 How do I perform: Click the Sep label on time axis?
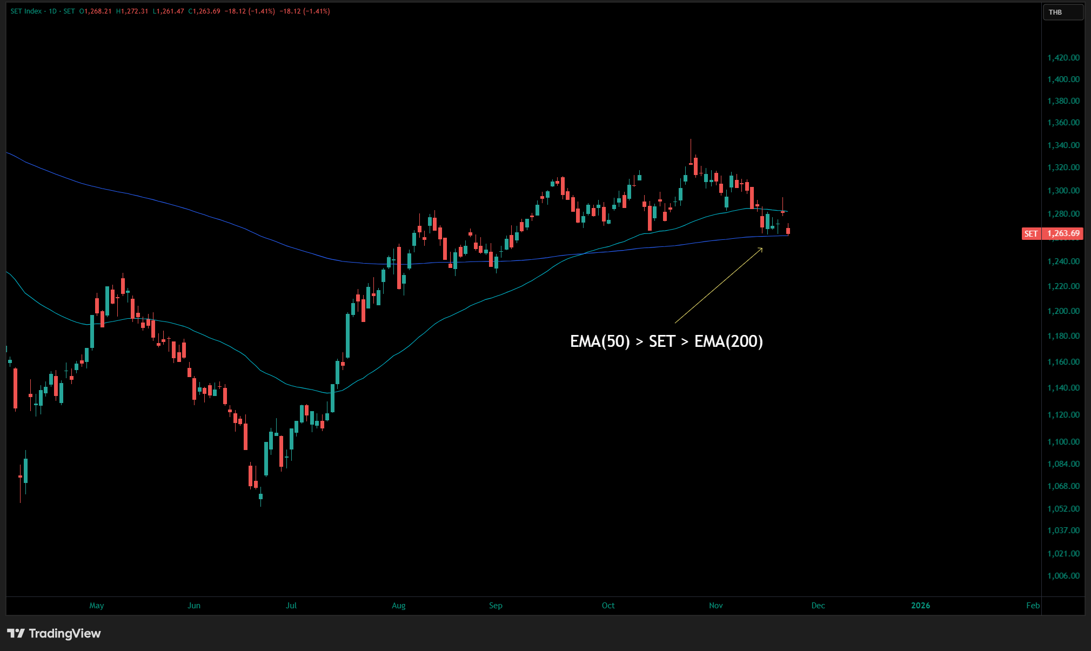(x=496, y=605)
